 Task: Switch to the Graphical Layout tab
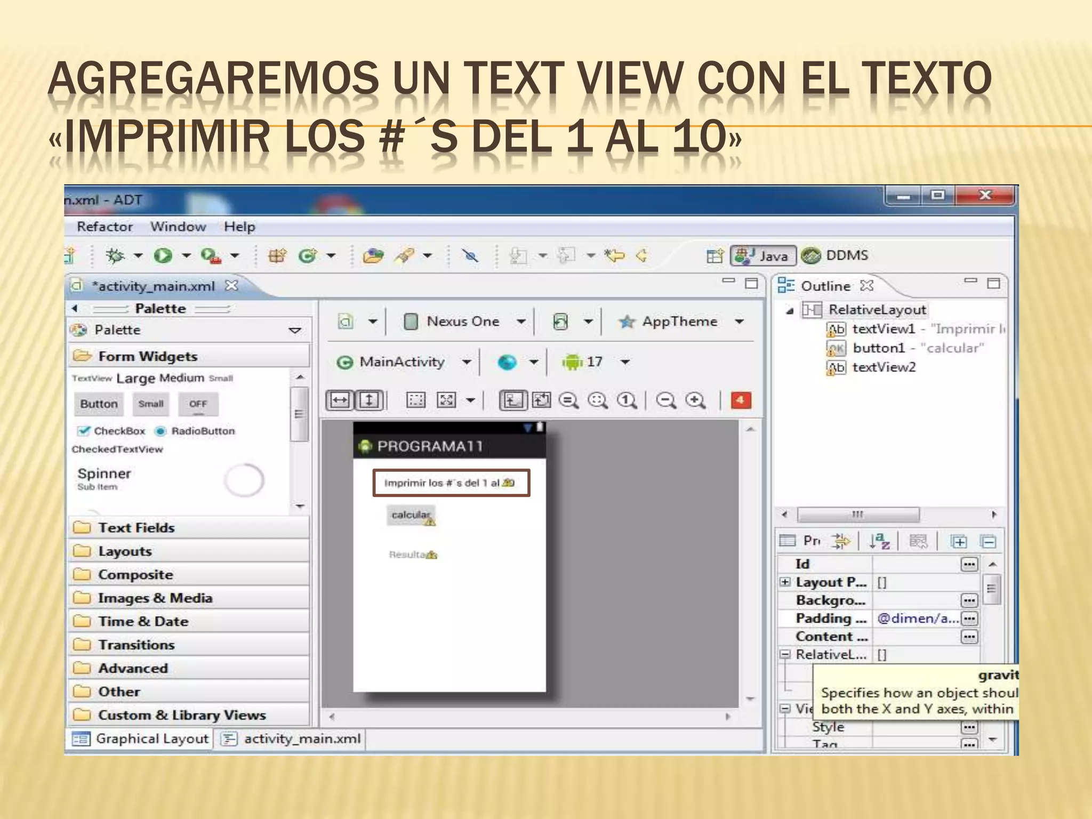click(x=141, y=739)
